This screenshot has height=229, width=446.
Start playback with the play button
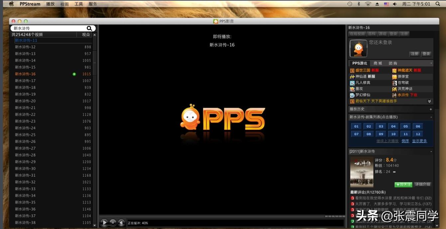coord(104,223)
